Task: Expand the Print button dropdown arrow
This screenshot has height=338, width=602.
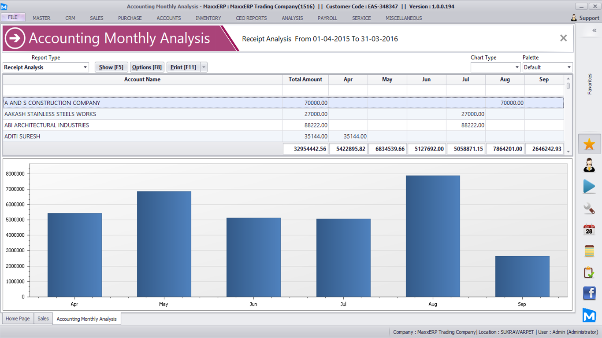Action: point(203,67)
